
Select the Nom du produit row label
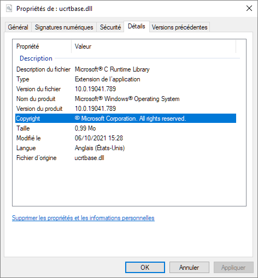pos(36,99)
